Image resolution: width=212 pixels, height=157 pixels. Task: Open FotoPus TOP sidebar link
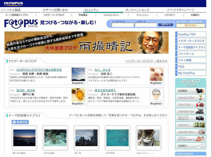(x=191, y=34)
